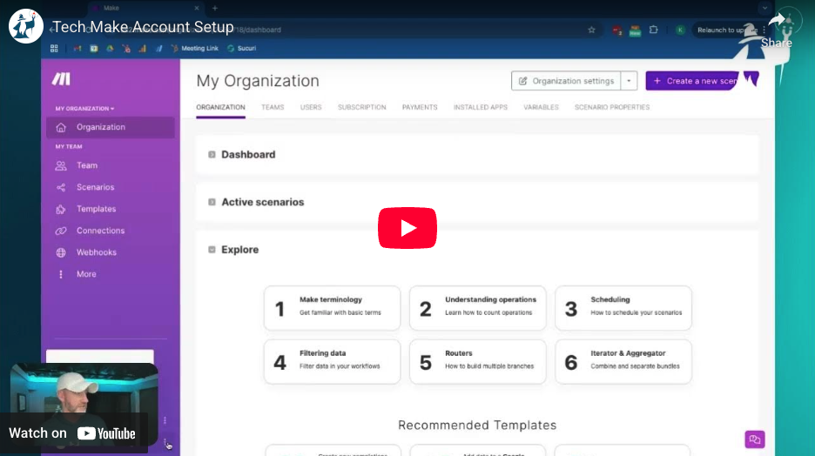Open Templates puzzle icon in sidebar

click(x=61, y=210)
